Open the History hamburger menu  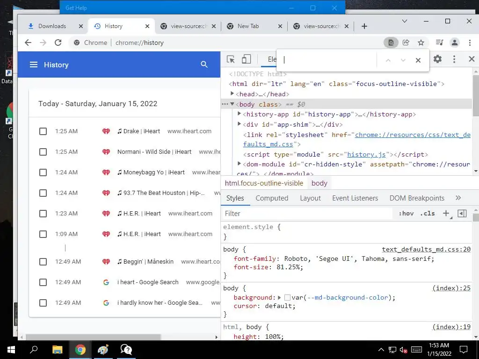click(34, 65)
